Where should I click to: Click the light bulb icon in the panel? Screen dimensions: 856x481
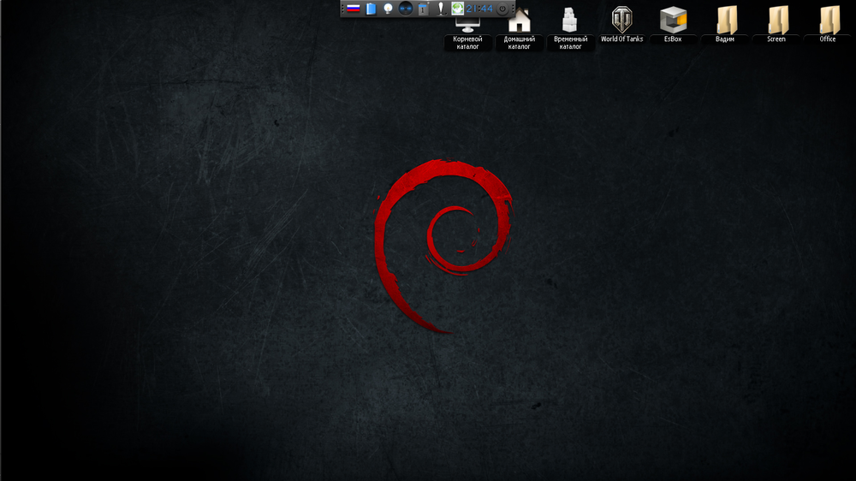388,9
